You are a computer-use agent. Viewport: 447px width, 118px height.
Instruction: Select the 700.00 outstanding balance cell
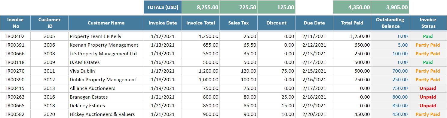(x=390, y=71)
